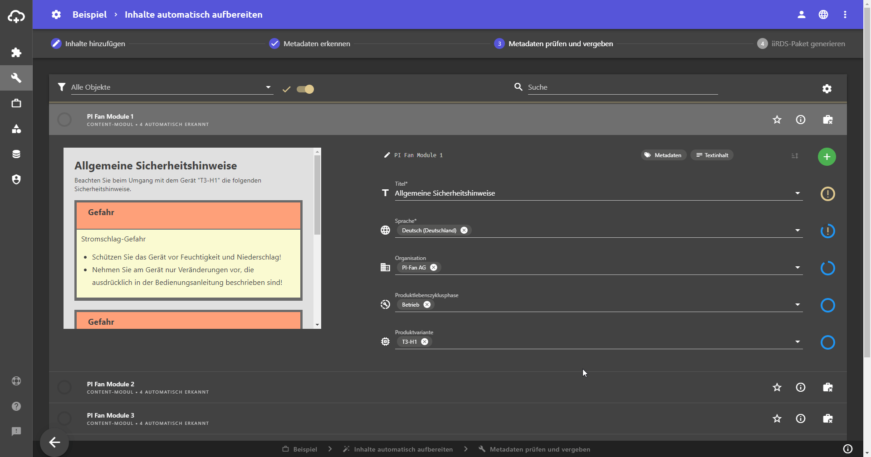The width and height of the screenshot is (871, 457).
Task: Open the database sidebar icon
Action: pyautogui.click(x=16, y=154)
